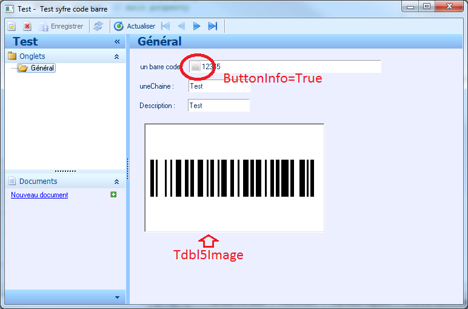Image resolution: width=468 pixels, height=309 pixels.
Task: Save with the Enregistrer button
Action: (61, 26)
